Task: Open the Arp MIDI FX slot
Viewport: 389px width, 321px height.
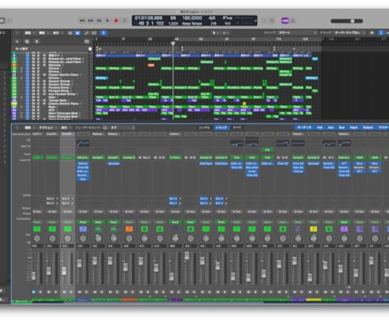Action: click(x=267, y=150)
